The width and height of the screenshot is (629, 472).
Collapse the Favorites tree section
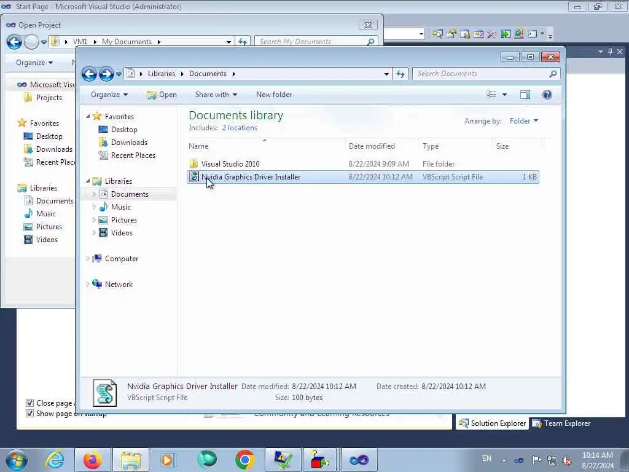click(88, 116)
